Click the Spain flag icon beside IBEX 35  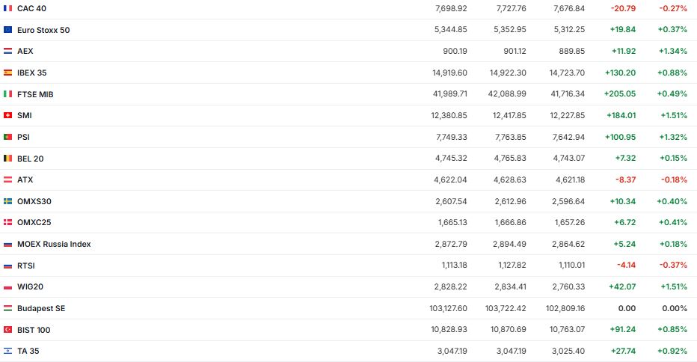click(7, 73)
